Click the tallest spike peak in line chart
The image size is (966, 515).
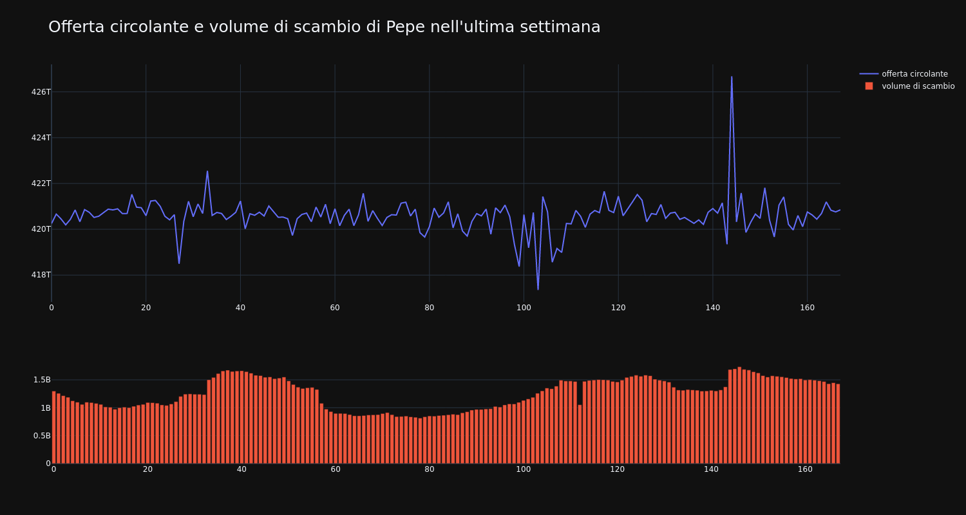732,77
